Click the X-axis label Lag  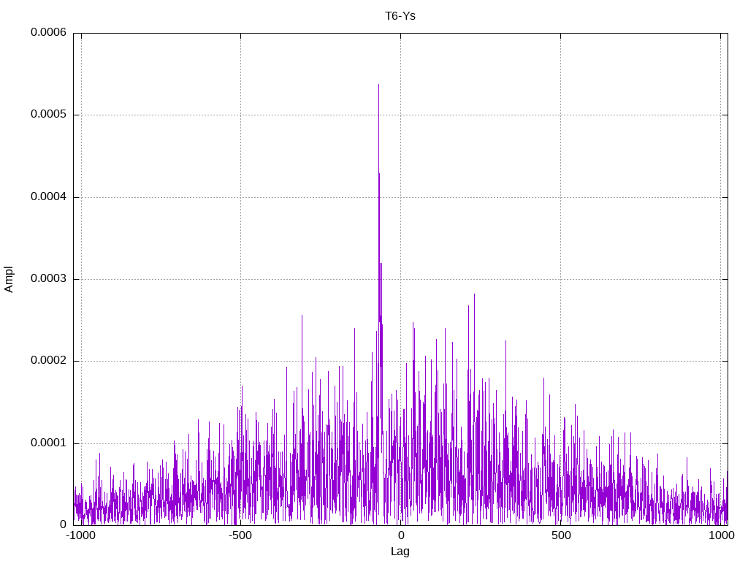click(x=400, y=552)
